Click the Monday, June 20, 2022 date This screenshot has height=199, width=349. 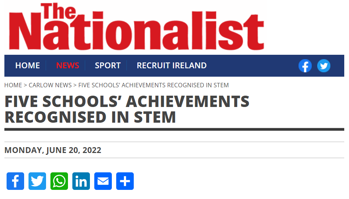pos(53,150)
